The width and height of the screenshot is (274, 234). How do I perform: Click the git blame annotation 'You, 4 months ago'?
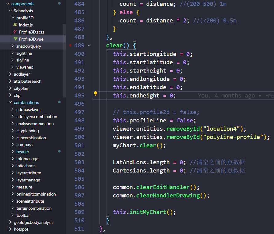(x=226, y=96)
